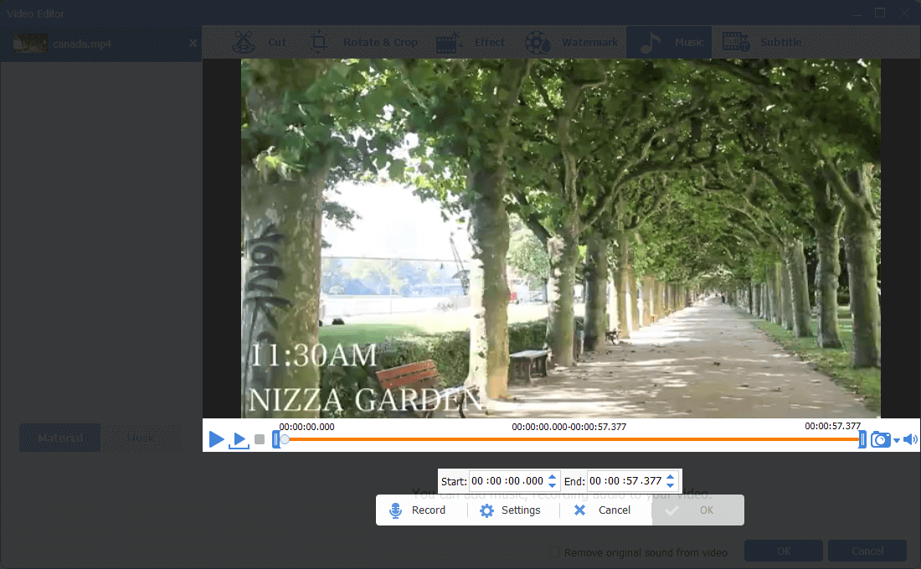Cancel the recording dialog
This screenshot has width=921, height=569.
[603, 510]
